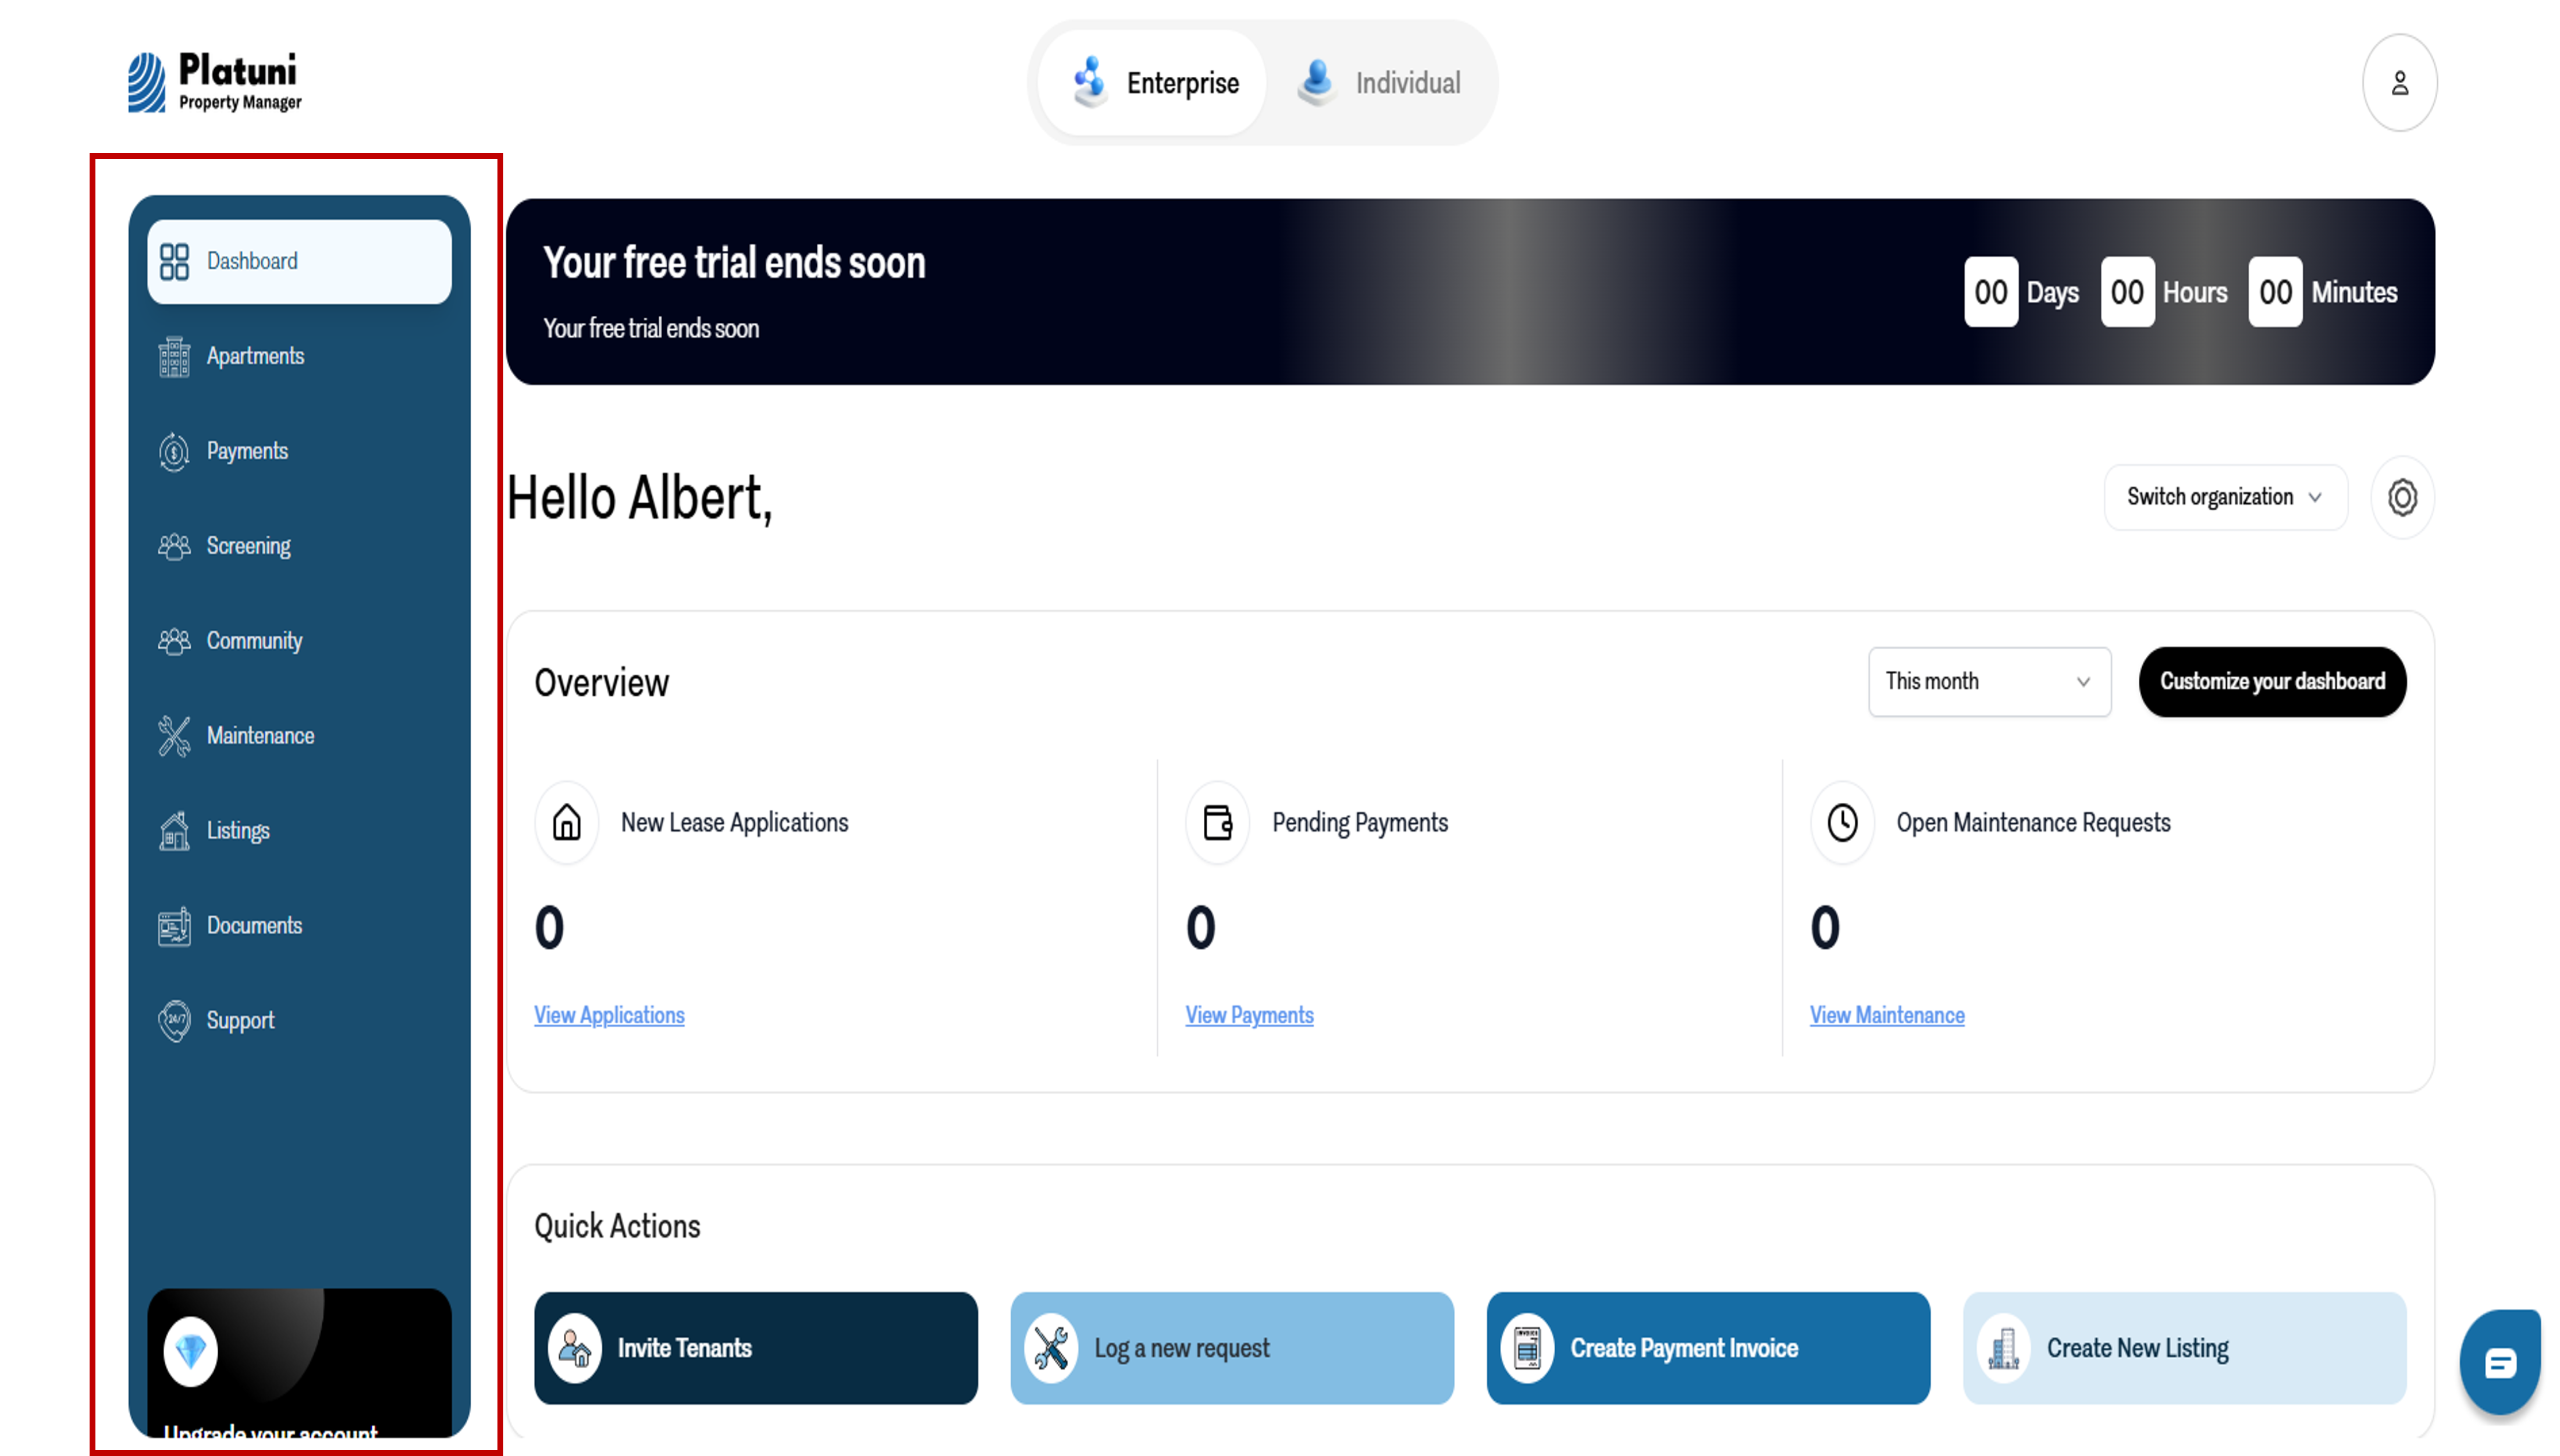Click Log a new request button
The width and height of the screenshot is (2560, 1456).
click(1232, 1348)
